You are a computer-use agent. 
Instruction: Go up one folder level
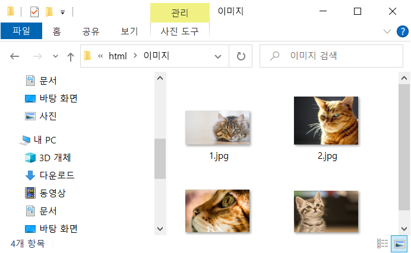click(71, 57)
